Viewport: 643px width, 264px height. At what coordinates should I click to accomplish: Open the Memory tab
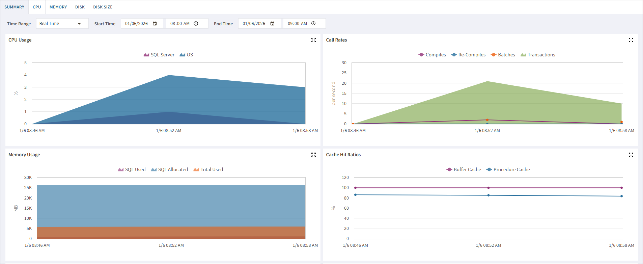point(58,7)
